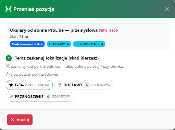
Task: Click text albo dotknij półki źródłowej
Action: tap(35, 74)
